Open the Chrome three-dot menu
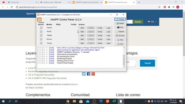Viewport: 185px width, 104px height. click(182, 7)
